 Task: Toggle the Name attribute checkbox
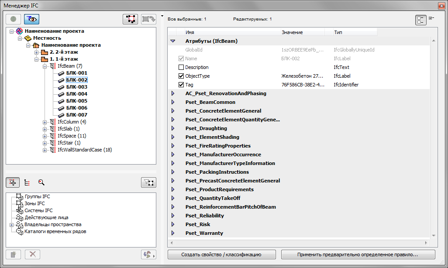point(181,58)
